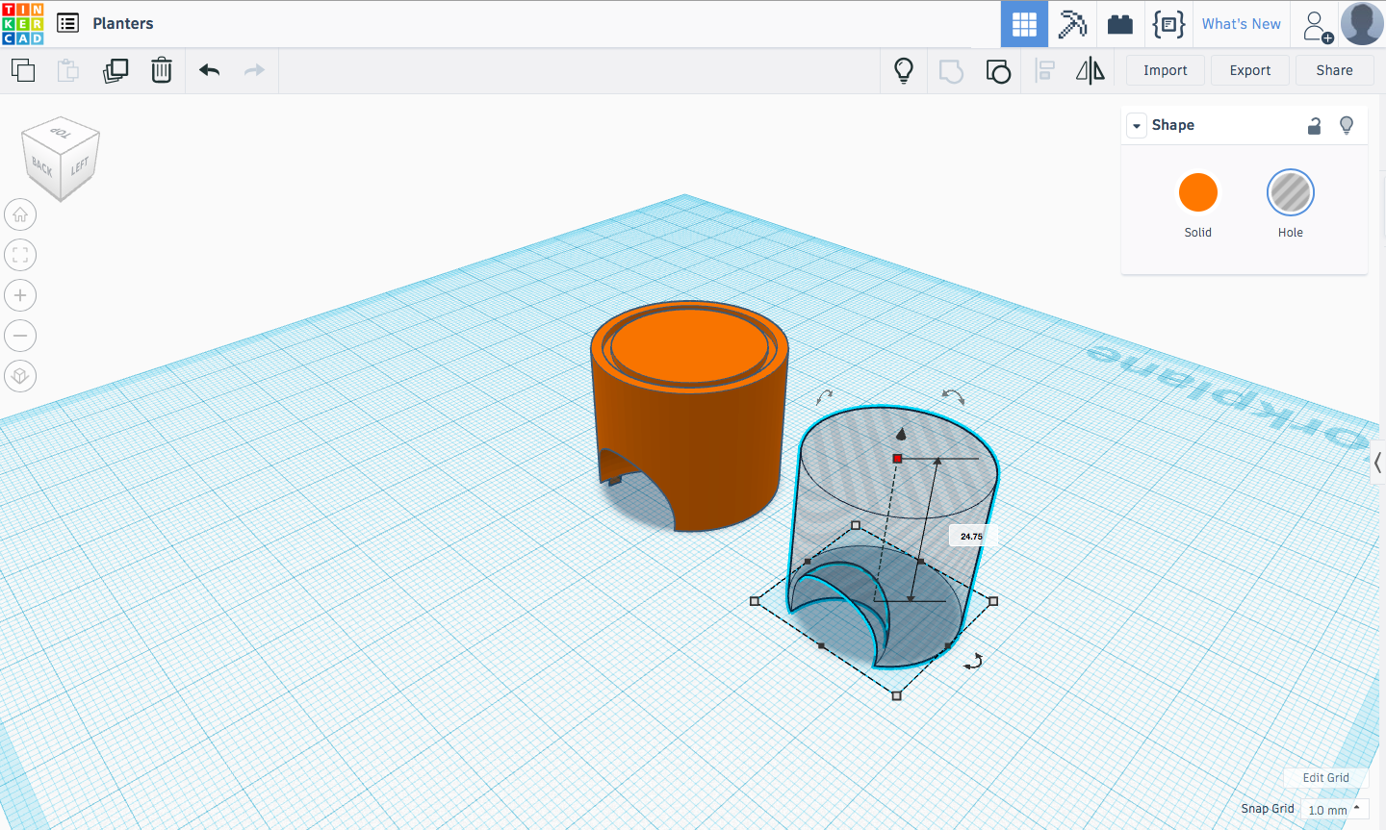Open the designs list icon

tap(67, 23)
